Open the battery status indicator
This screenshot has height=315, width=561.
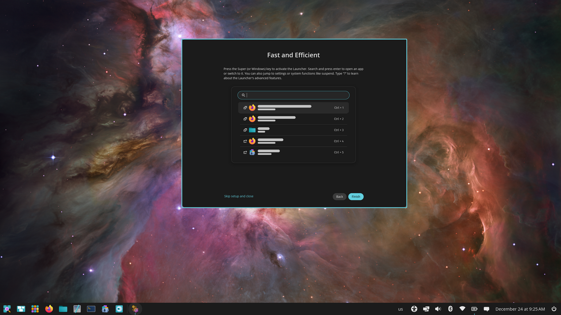pyautogui.click(x=474, y=309)
